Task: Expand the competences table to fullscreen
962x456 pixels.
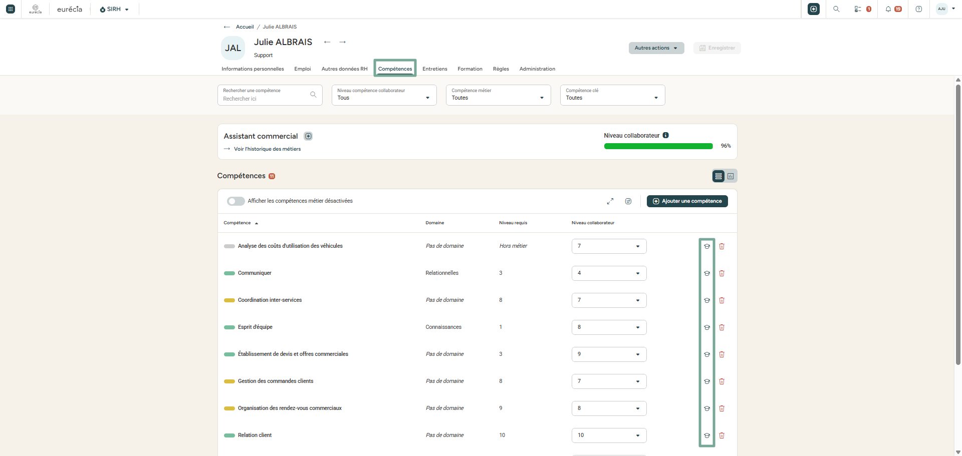Action: [x=610, y=201]
